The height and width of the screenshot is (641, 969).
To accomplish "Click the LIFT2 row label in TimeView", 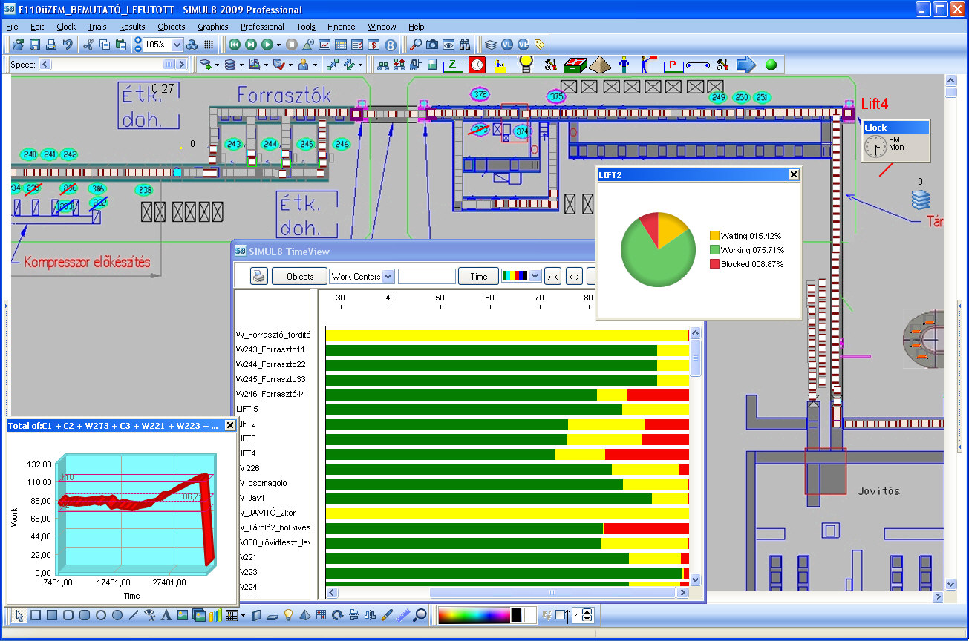I will click(x=247, y=424).
